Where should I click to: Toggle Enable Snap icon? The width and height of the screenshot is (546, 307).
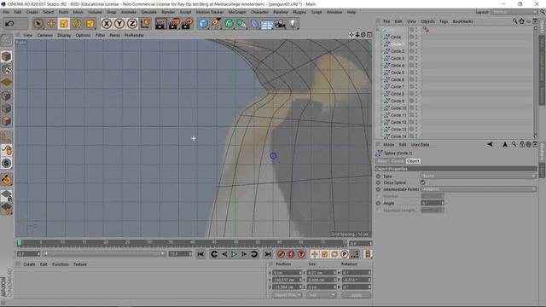(x=6, y=180)
